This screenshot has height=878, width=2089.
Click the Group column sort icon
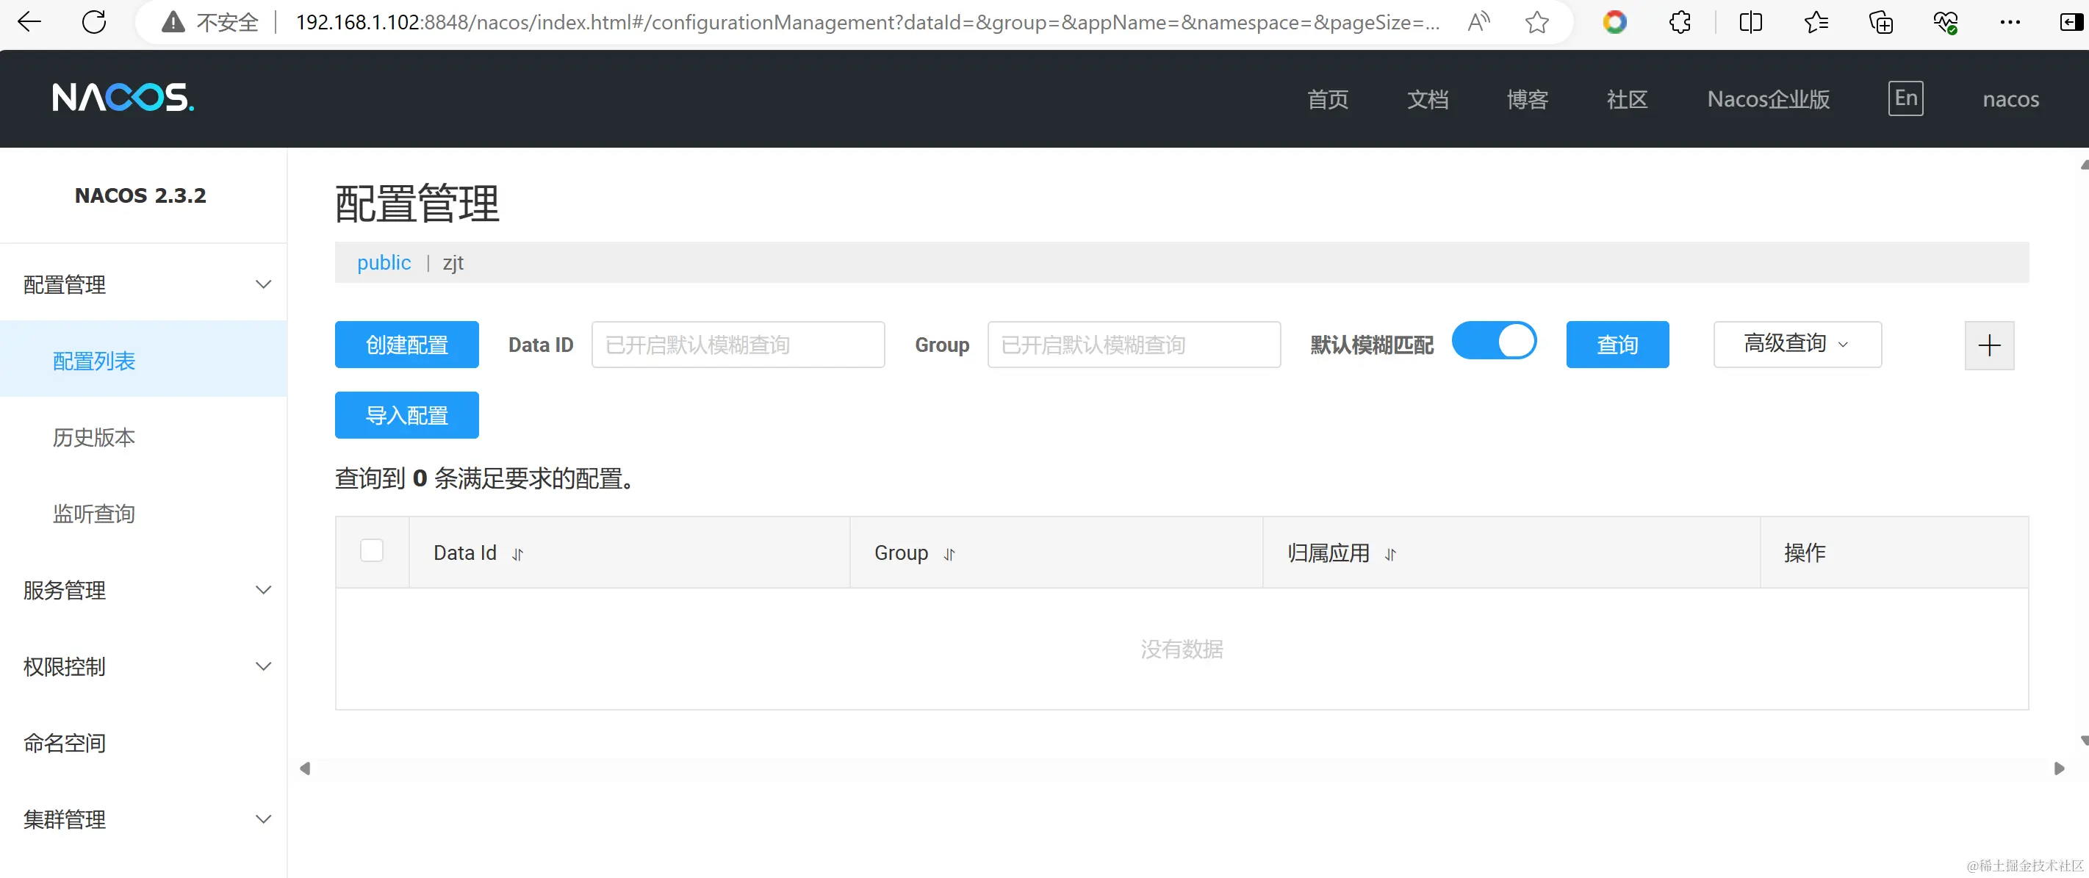point(949,554)
